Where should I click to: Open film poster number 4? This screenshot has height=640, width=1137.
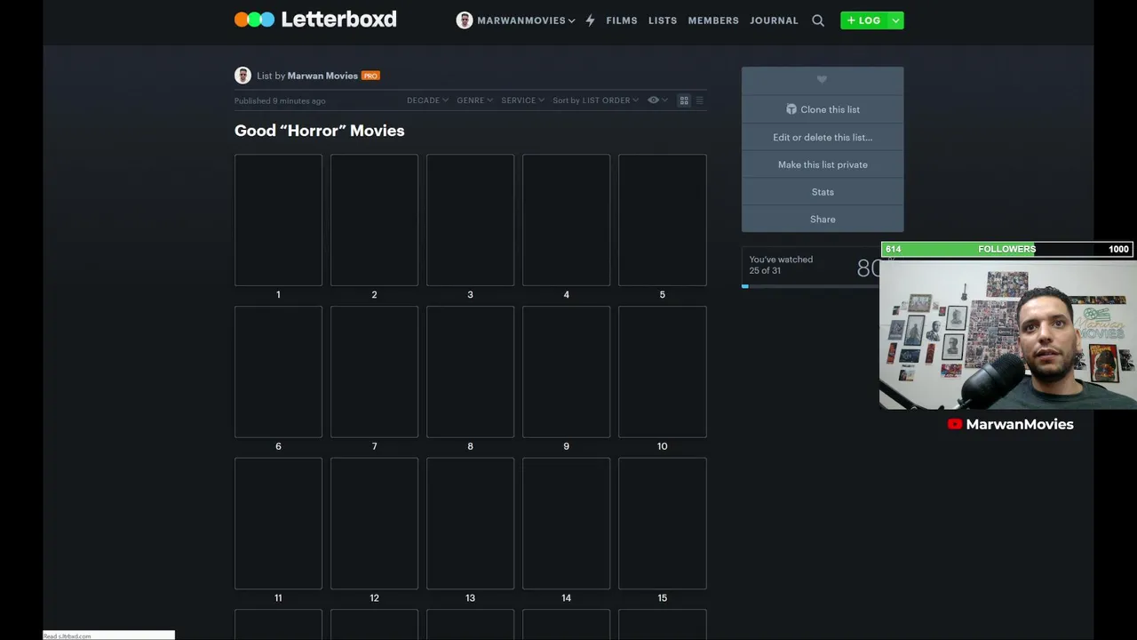(566, 220)
